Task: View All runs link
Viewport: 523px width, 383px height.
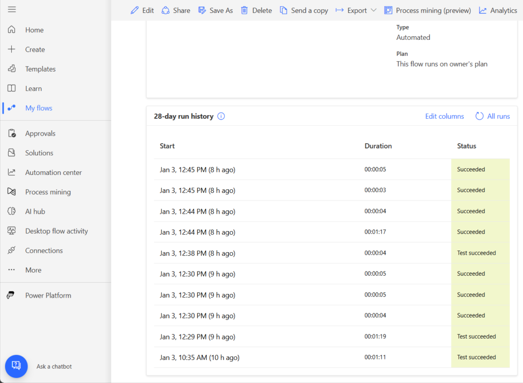Action: point(493,116)
